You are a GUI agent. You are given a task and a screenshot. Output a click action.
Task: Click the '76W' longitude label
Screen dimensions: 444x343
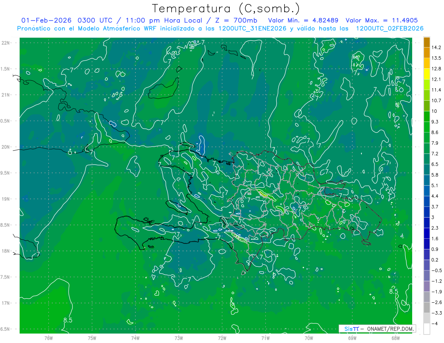(x=48, y=338)
